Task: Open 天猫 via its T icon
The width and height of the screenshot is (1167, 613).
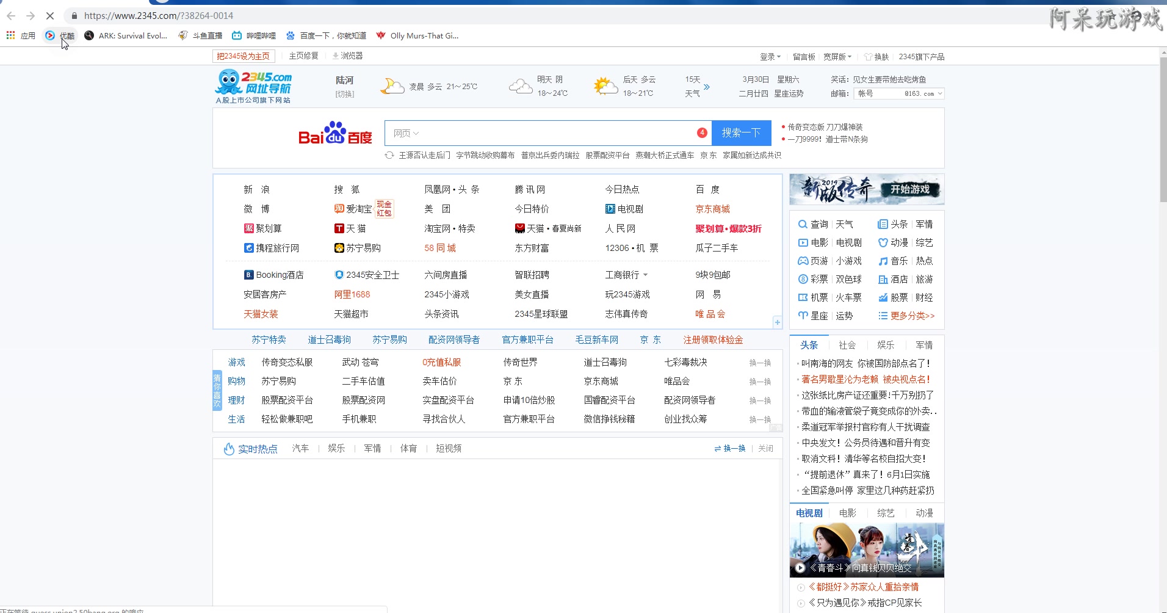Action: tap(339, 228)
